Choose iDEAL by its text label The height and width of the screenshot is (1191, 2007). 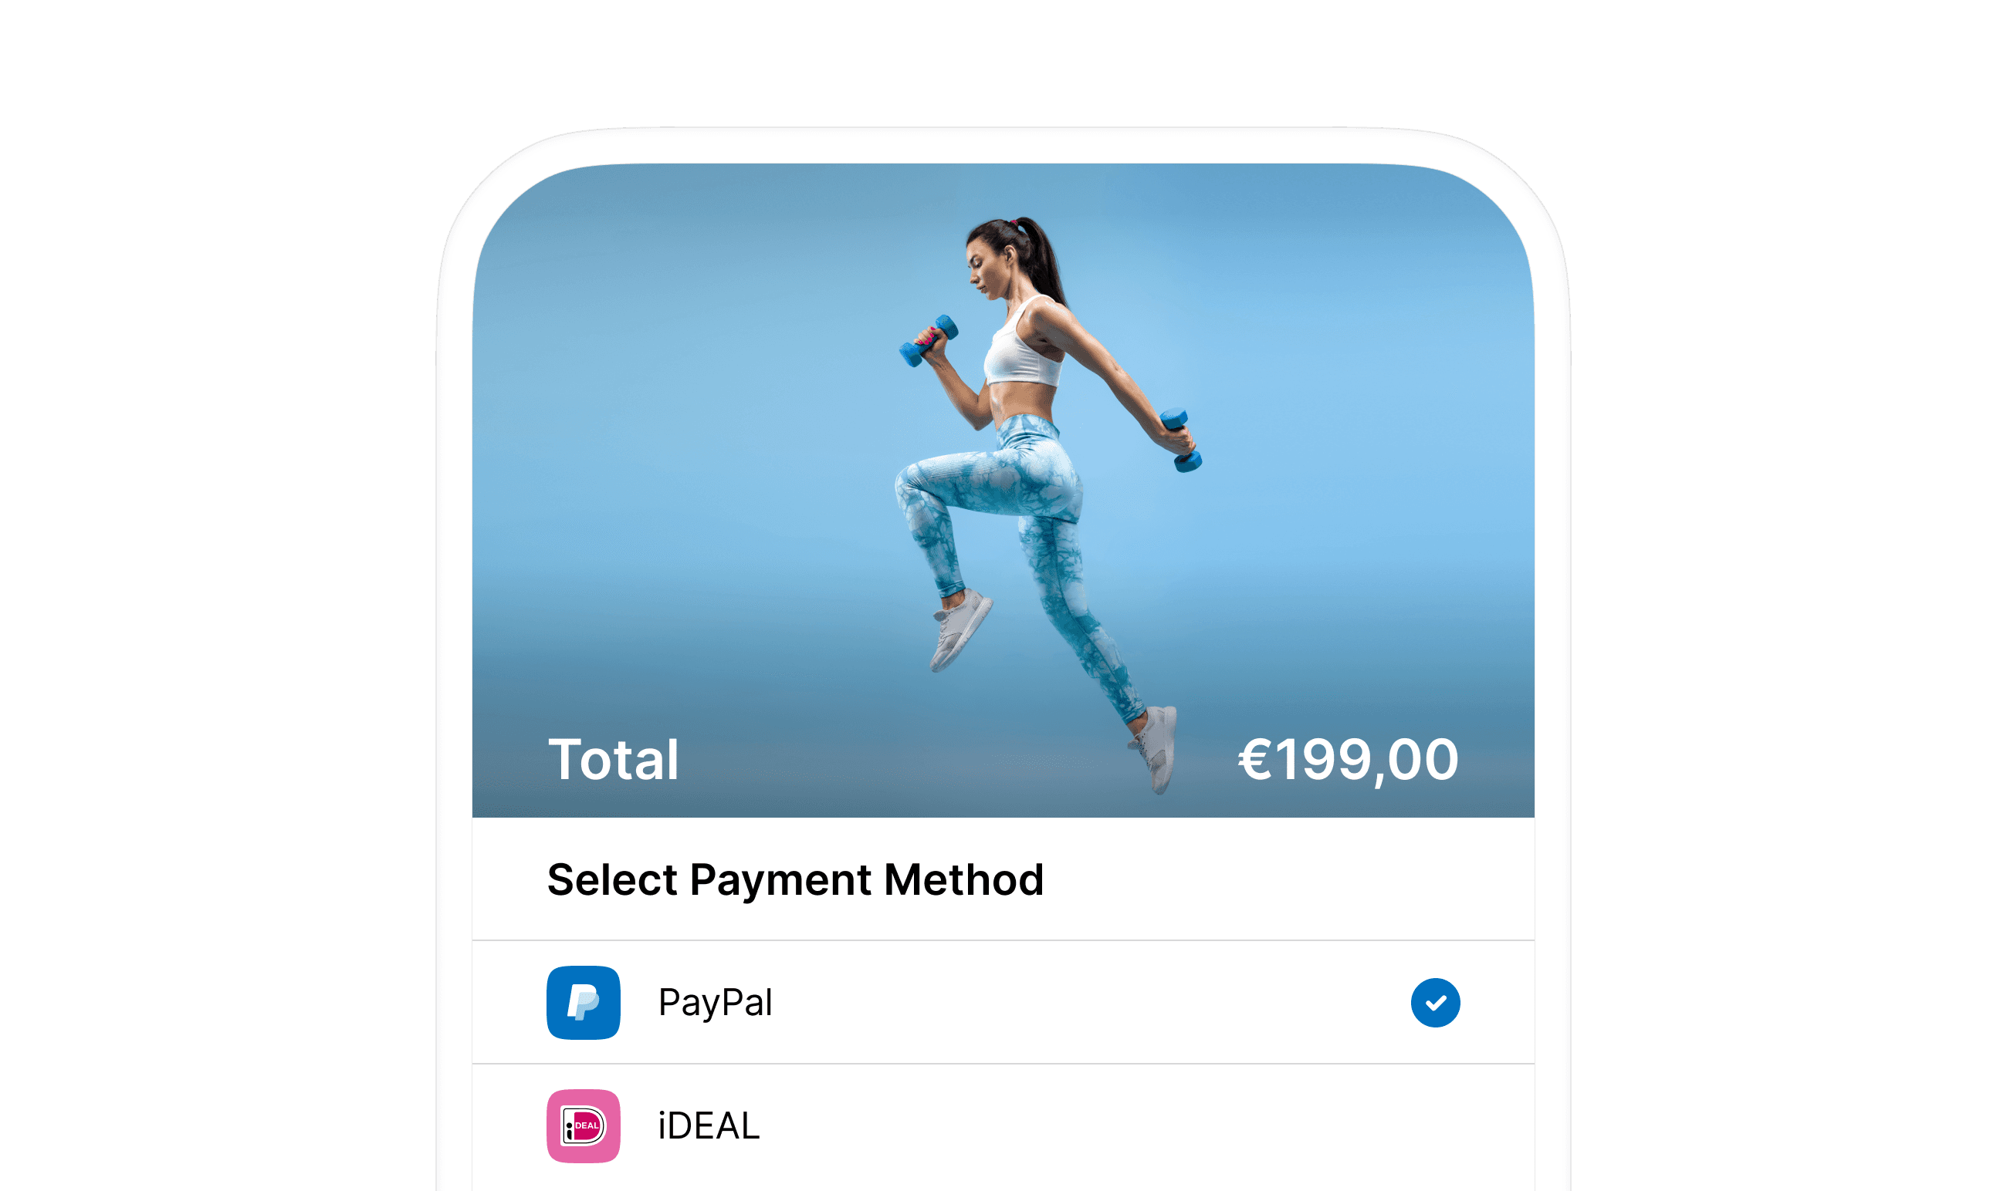point(709,1126)
